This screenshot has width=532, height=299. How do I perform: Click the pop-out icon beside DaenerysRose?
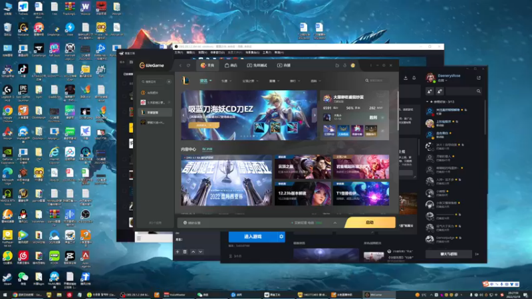pyautogui.click(x=479, y=78)
